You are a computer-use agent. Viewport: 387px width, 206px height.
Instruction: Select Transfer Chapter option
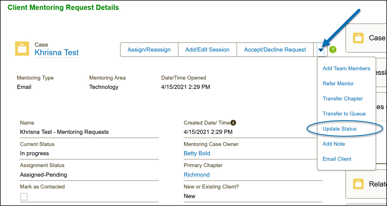tap(343, 99)
